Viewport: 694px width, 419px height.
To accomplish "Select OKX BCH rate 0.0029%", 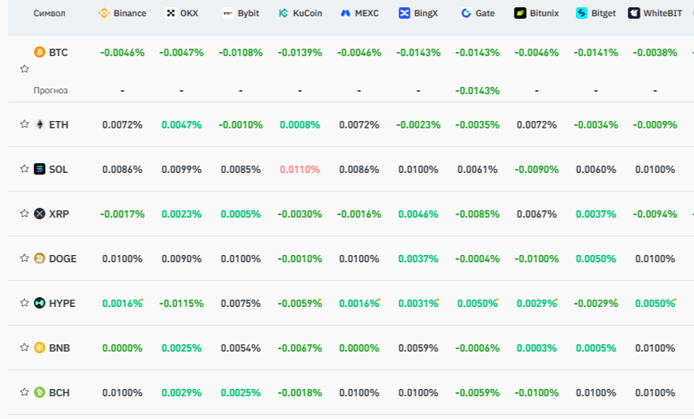I will tap(181, 392).
